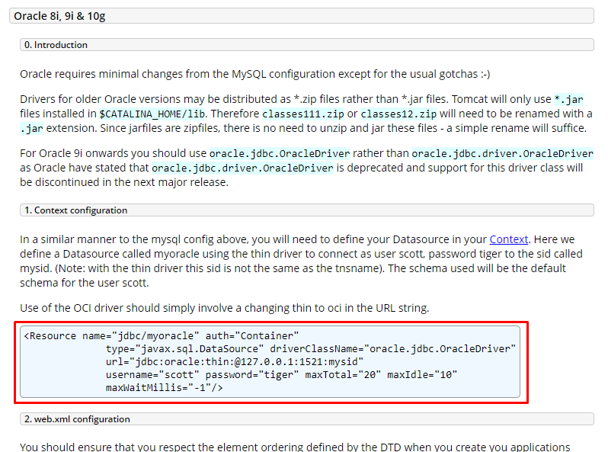The width and height of the screenshot is (608, 452).
Task: Click the 'url="jdbc:oracle:thin:@127.0.0.1:1521:mysid"' line
Action: (x=235, y=361)
